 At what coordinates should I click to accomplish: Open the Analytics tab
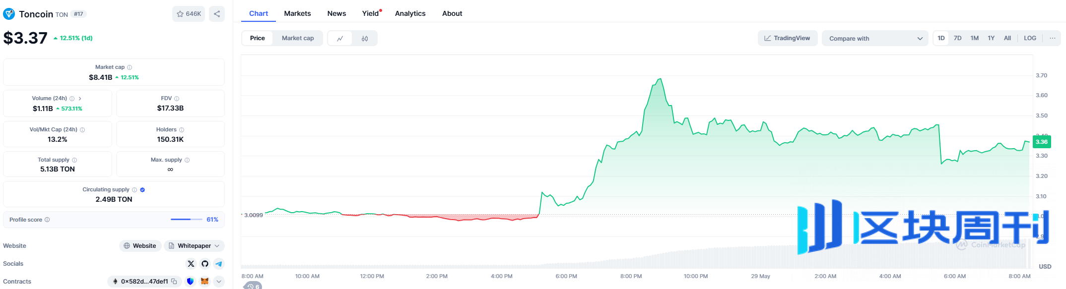coord(410,13)
